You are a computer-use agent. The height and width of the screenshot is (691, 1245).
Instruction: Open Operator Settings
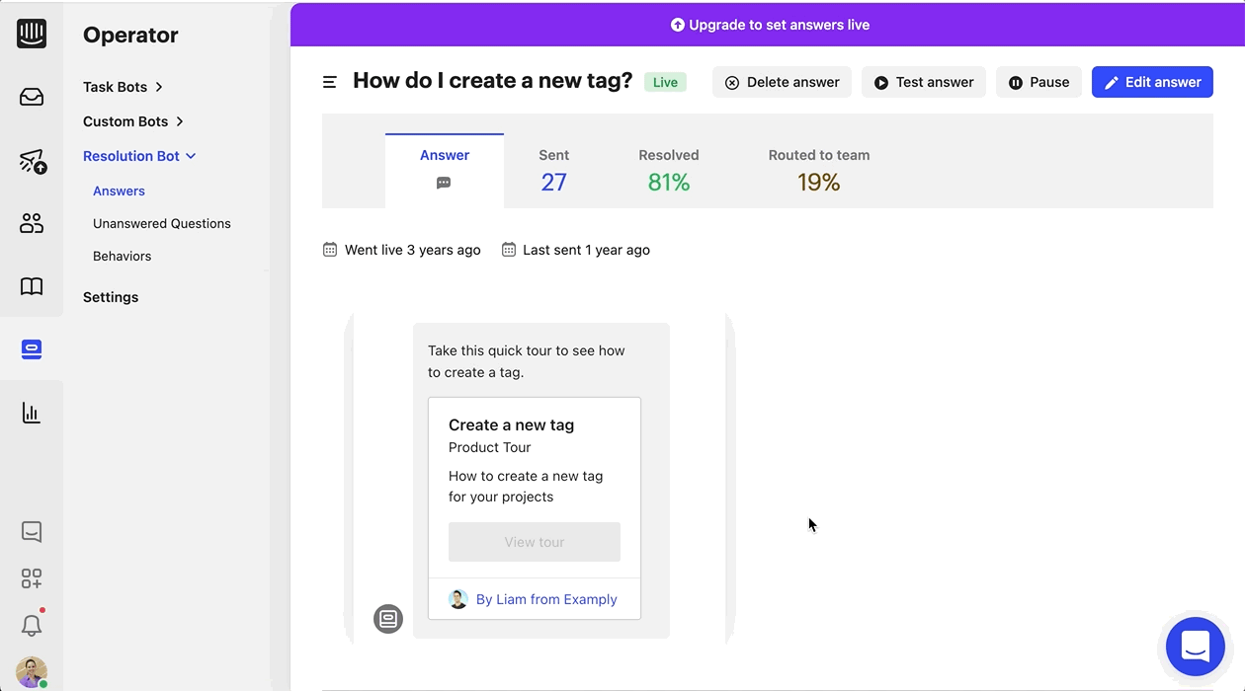111,297
